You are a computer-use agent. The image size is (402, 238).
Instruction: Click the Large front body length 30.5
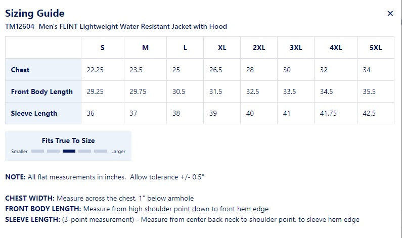[178, 91]
